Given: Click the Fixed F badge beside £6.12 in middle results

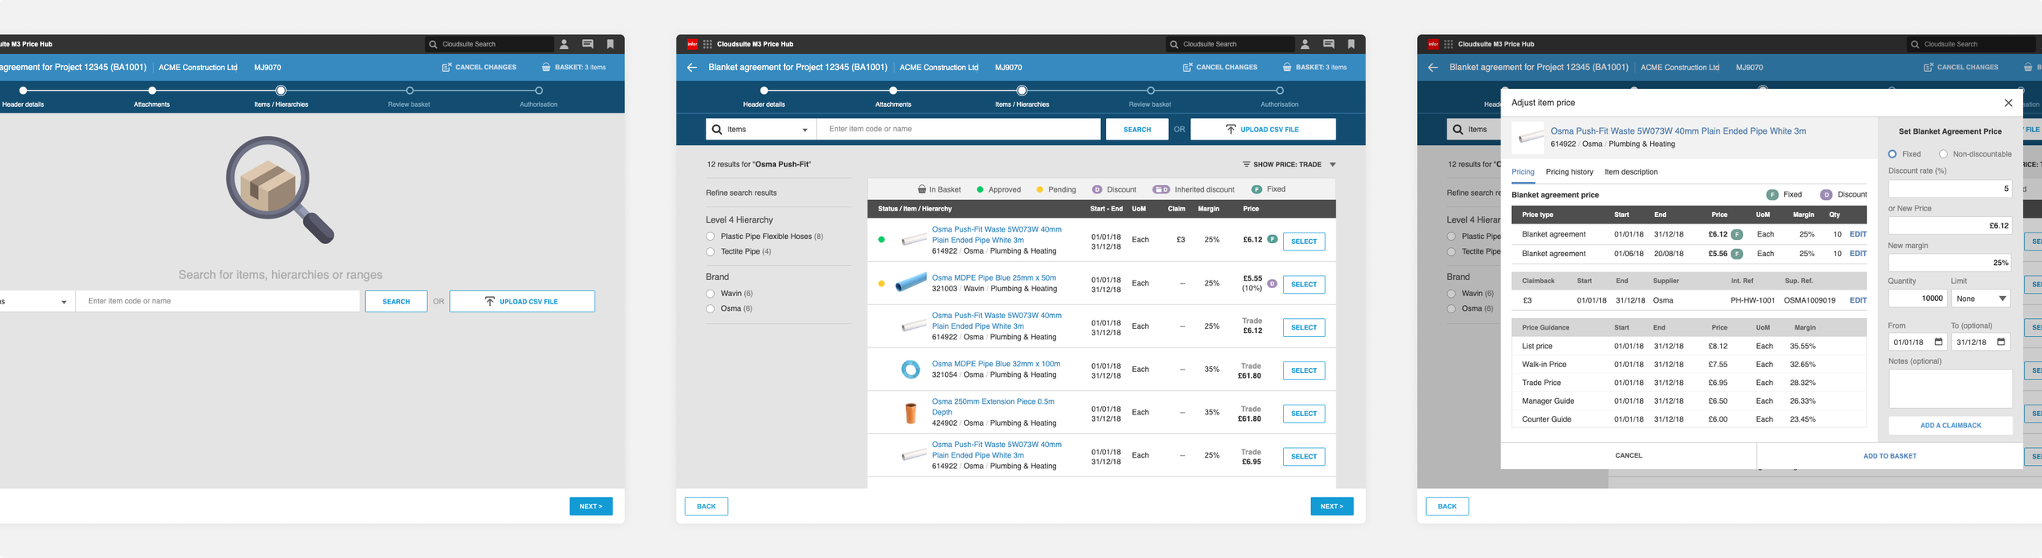Looking at the screenshot, I should click(1272, 239).
